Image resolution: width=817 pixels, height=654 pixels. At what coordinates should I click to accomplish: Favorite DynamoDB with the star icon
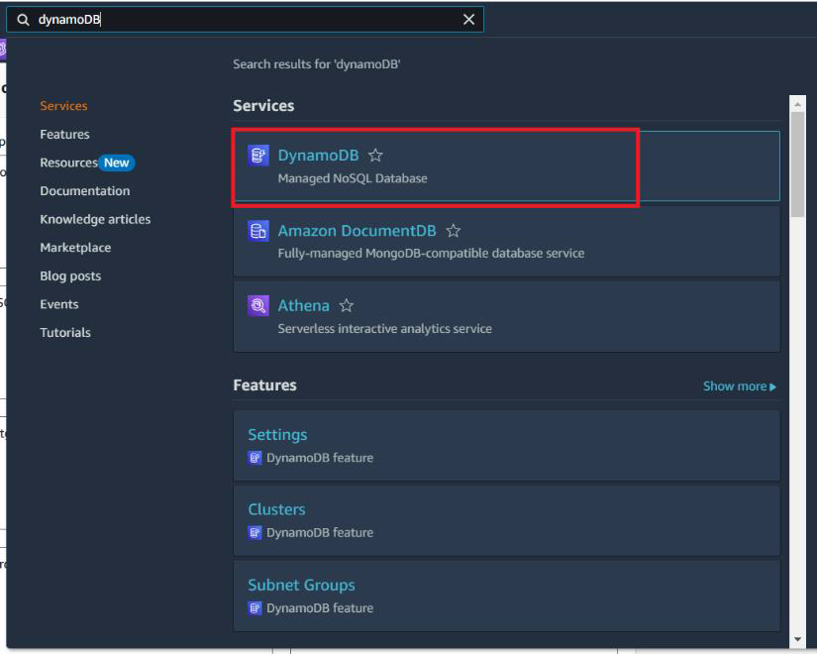(x=375, y=156)
